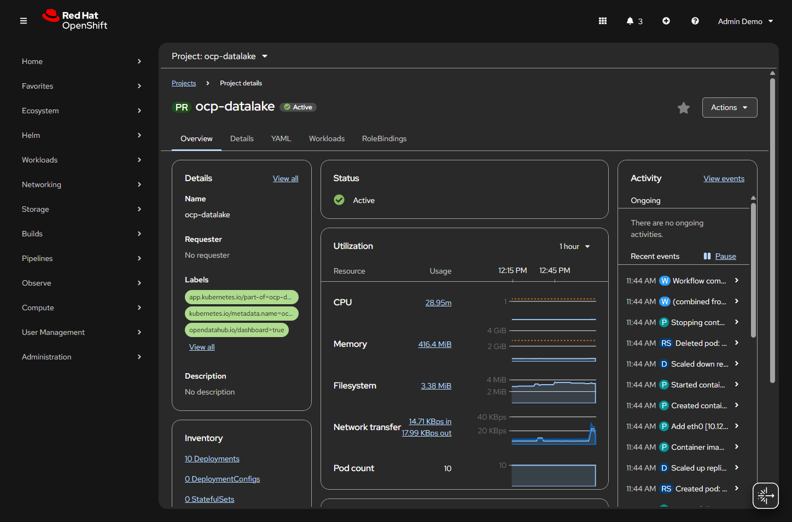This screenshot has height=522, width=792.
Task: Open the Actions dropdown
Action: coord(730,108)
